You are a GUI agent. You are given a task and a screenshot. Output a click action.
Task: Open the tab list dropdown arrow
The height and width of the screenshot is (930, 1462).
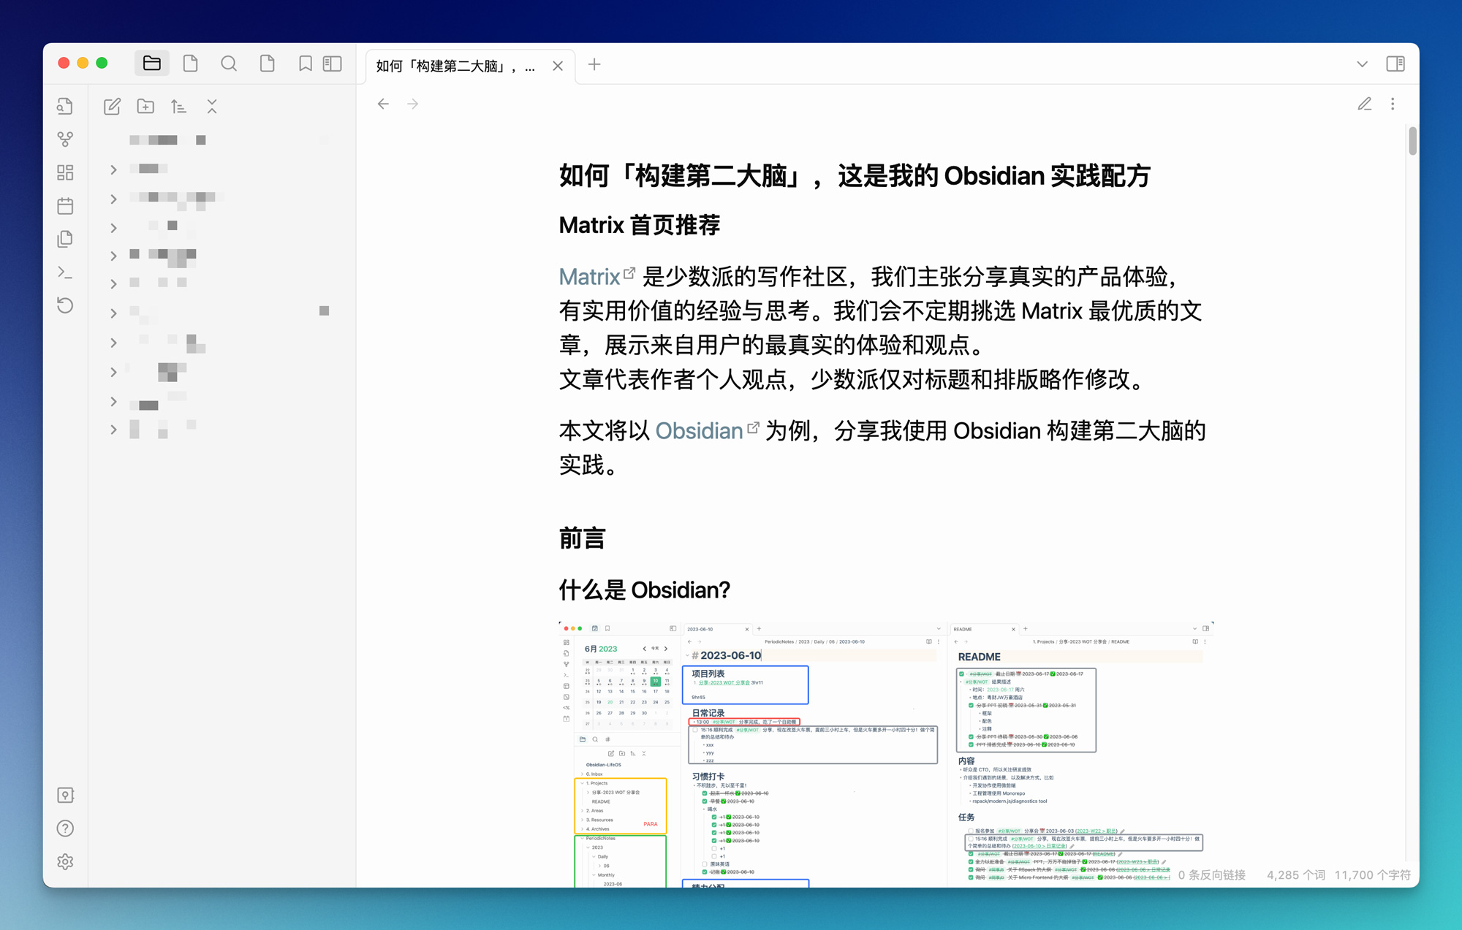click(1362, 64)
